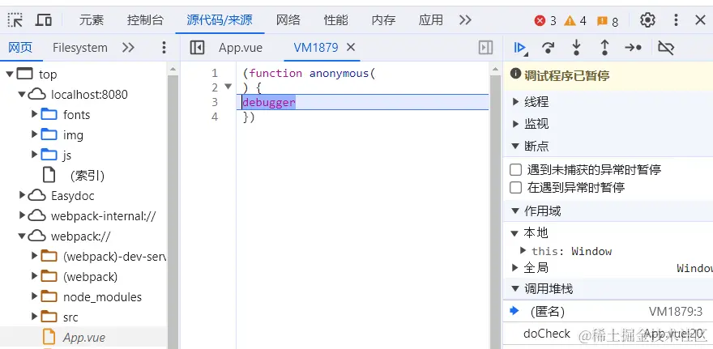This screenshot has height=349, width=713.
Task: Expand the Easydoc node
Action: coord(23,195)
